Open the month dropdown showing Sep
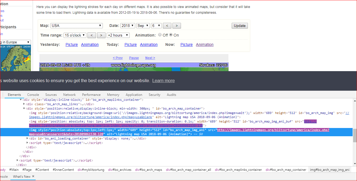This screenshot has width=357, height=181. point(143,26)
